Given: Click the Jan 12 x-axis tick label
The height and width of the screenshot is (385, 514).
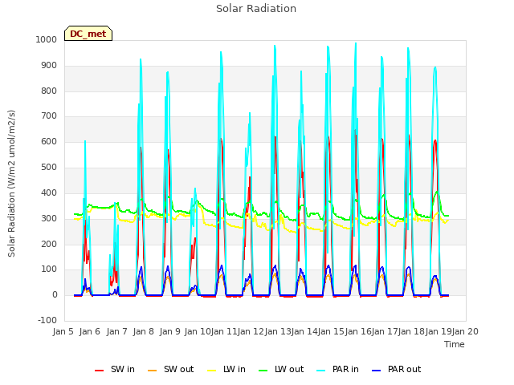Looking at the screenshot, I should 251,331.
